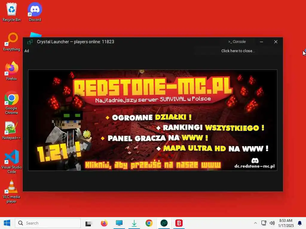The width and height of the screenshot is (306, 229).
Task: Select the Firefox desktop shortcut
Action: [x=12, y=71]
